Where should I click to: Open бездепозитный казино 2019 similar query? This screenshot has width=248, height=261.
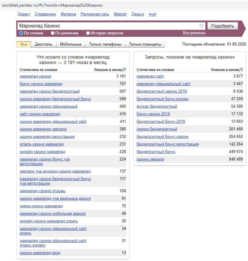[162, 91]
